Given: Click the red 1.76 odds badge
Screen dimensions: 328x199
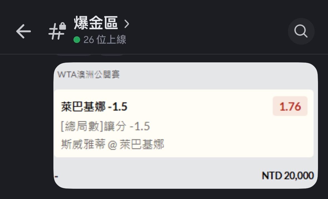Looking at the screenshot, I should [290, 106].
